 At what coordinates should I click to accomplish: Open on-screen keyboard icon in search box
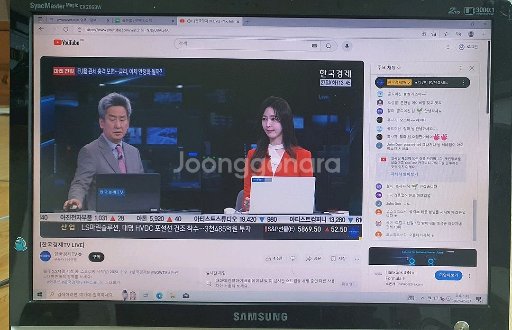pyautogui.click(x=314, y=46)
